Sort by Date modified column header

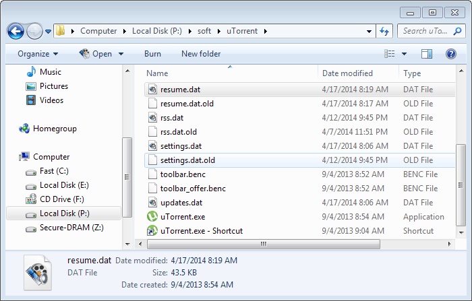[347, 73]
